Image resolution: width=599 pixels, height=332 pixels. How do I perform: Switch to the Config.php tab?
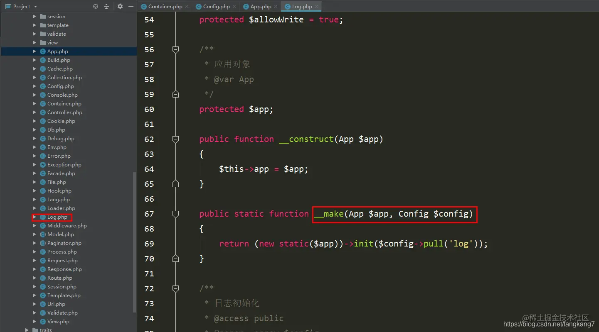click(216, 7)
